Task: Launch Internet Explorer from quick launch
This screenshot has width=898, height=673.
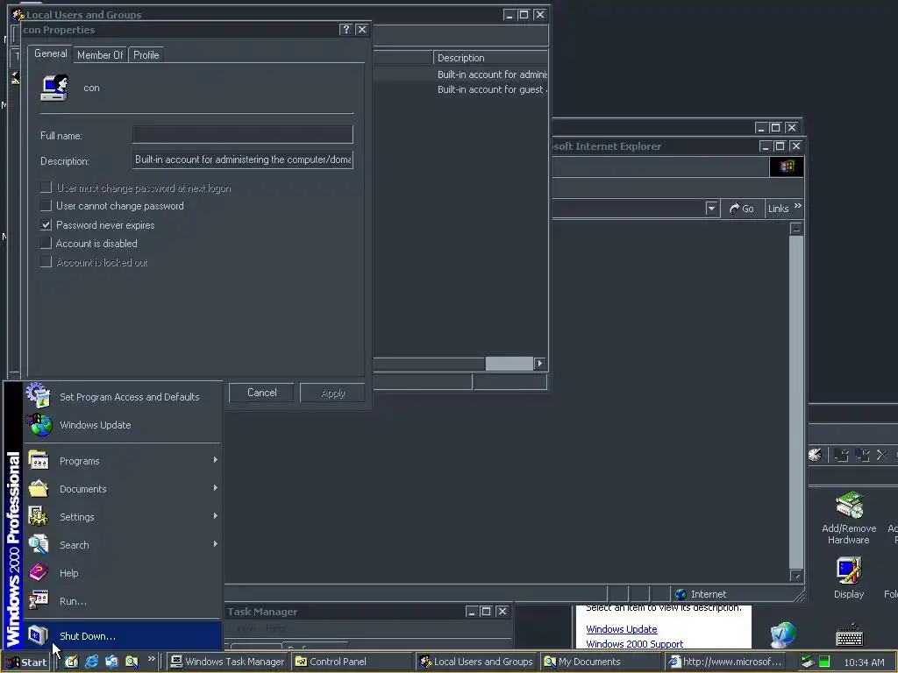Action: (91, 662)
